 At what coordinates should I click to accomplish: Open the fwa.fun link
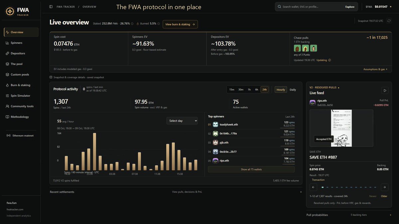12,203
